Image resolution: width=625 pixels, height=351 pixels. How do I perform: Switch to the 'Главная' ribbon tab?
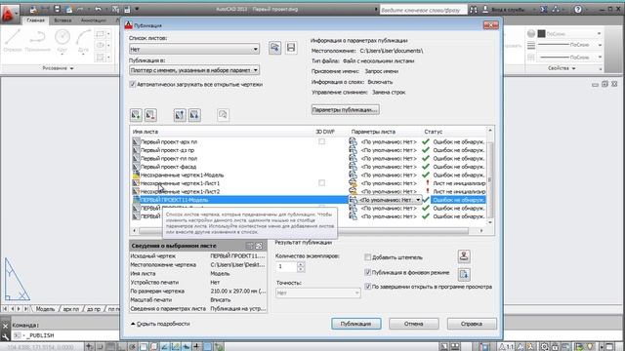click(35, 19)
